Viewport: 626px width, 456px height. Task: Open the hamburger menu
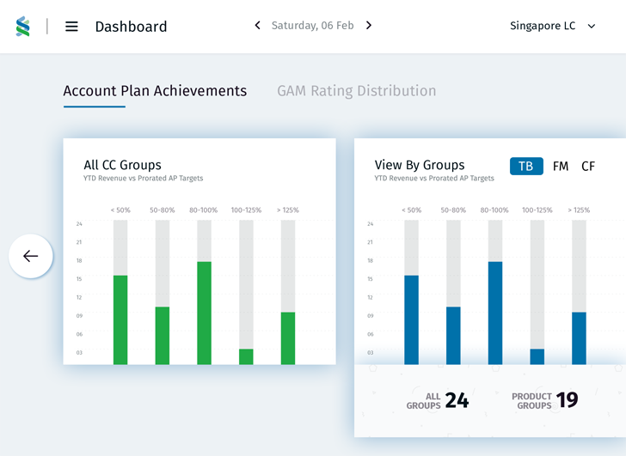[71, 27]
